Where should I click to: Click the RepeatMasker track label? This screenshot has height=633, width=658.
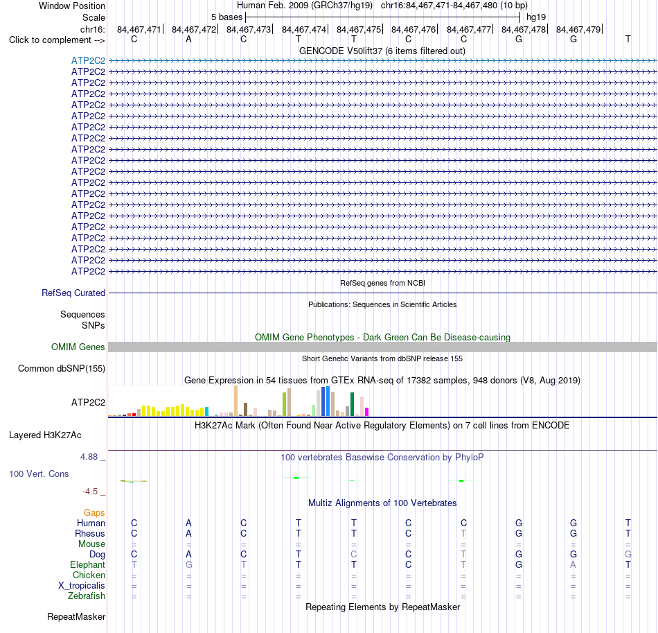(x=76, y=616)
